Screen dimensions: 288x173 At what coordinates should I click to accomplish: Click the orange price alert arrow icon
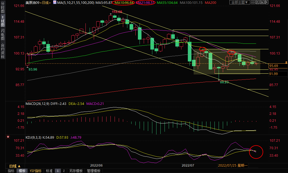click(286, 62)
